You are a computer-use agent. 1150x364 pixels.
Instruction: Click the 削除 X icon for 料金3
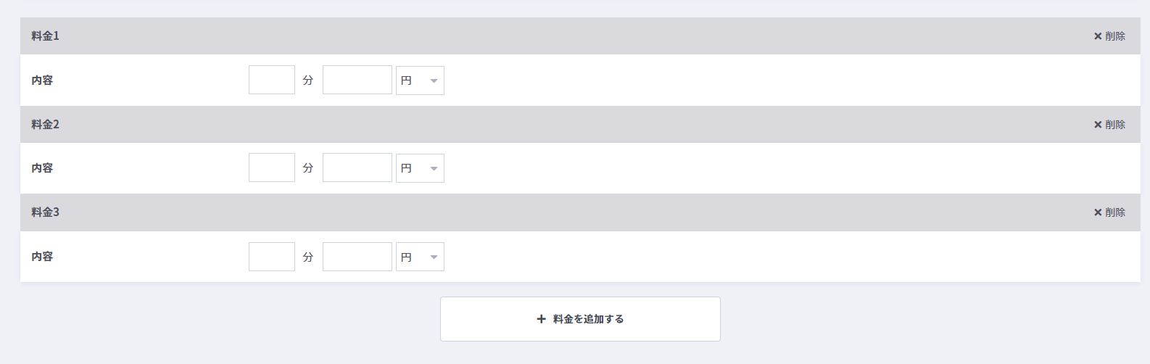[1098, 212]
